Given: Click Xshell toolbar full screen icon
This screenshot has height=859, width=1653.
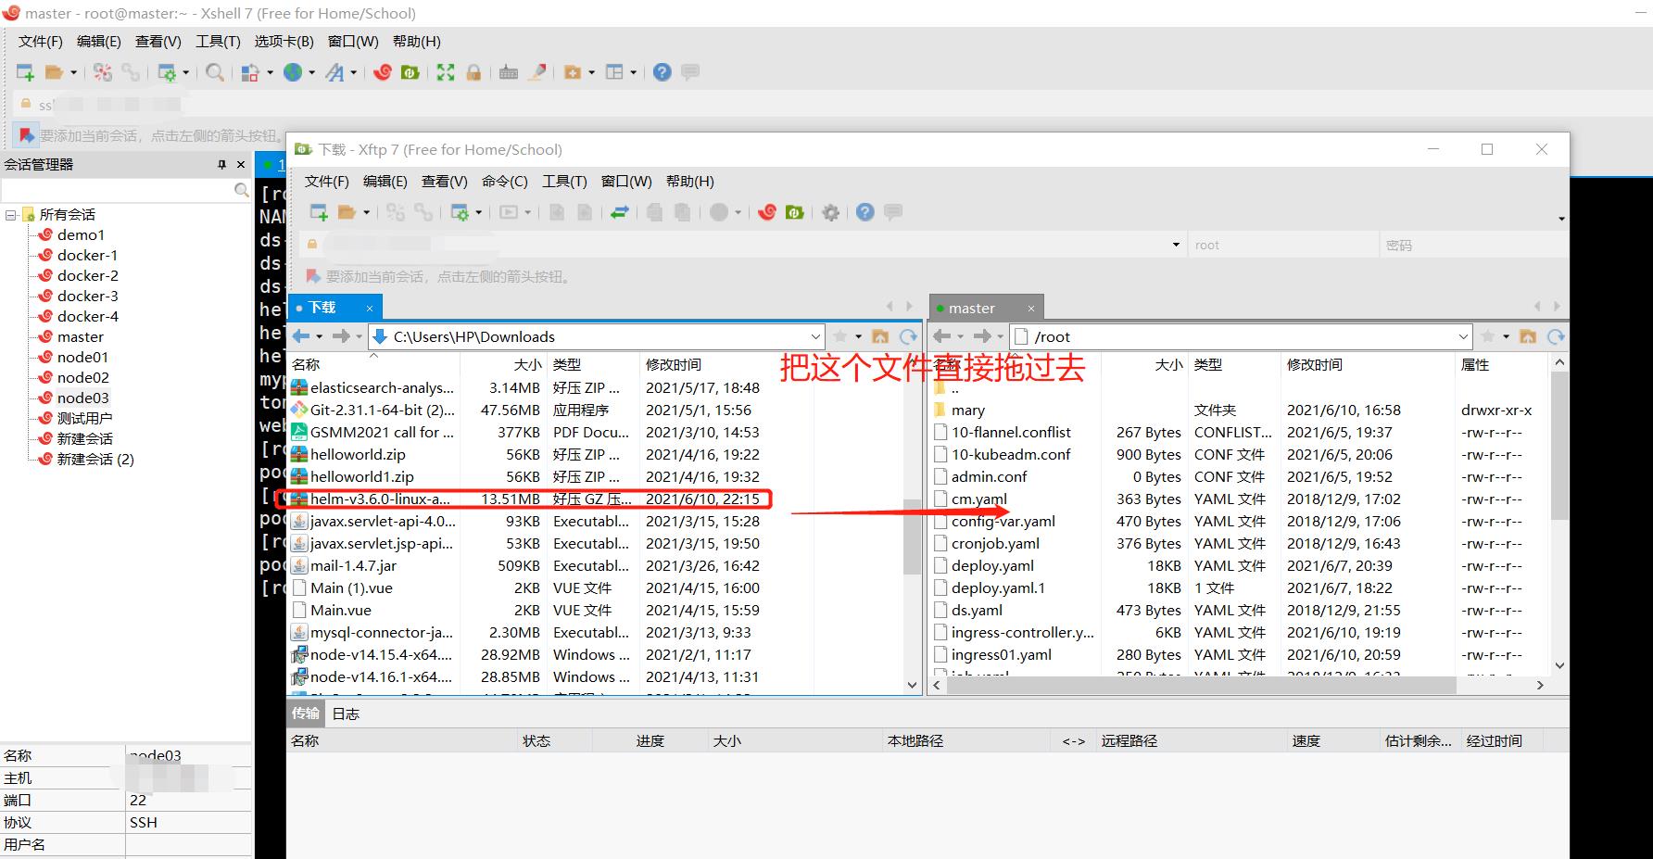Looking at the screenshot, I should pos(446,72).
